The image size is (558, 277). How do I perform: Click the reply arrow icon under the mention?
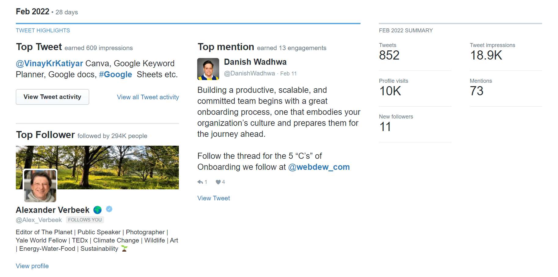pyautogui.click(x=200, y=182)
